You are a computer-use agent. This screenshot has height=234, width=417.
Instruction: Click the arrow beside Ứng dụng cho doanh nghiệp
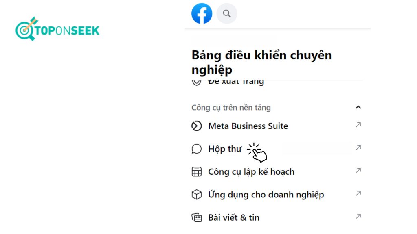pos(358,193)
